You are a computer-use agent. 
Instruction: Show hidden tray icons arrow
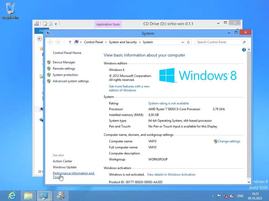tap(213, 196)
